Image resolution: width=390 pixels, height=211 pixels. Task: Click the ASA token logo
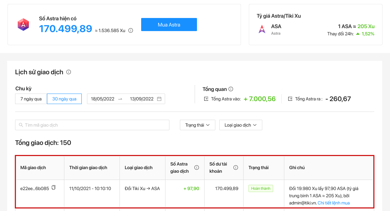coord(262,29)
